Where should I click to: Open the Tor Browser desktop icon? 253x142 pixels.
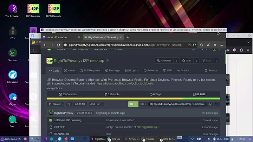pos(12,11)
